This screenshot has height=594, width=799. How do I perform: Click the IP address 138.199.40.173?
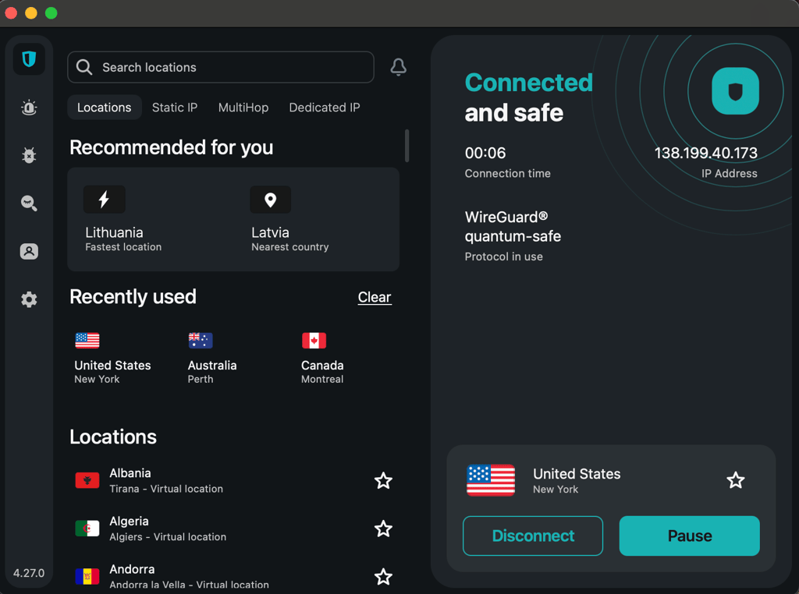705,153
